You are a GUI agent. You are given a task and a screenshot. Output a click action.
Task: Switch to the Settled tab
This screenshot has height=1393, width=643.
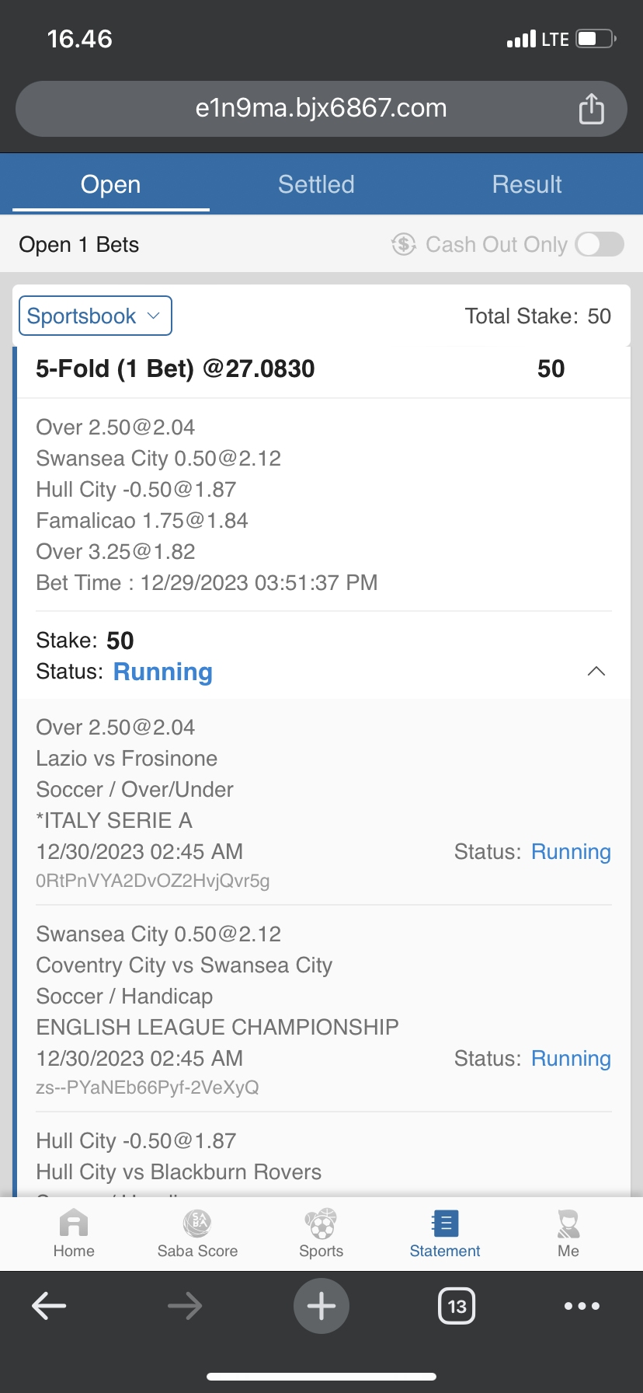pos(316,184)
